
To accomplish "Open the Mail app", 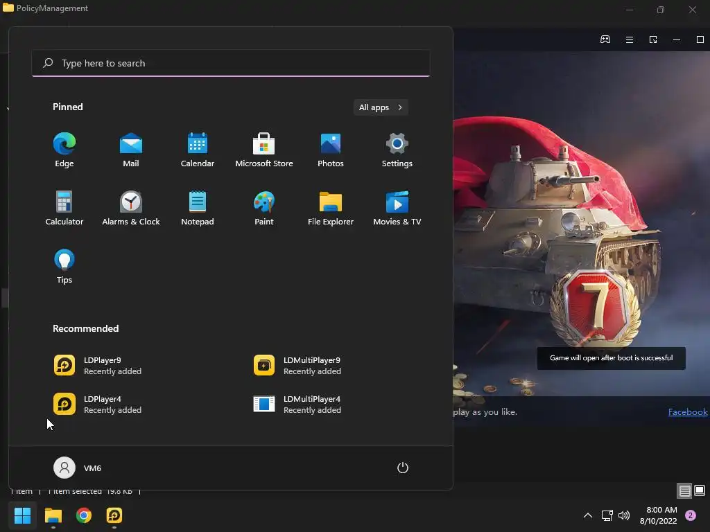I will coord(131,150).
